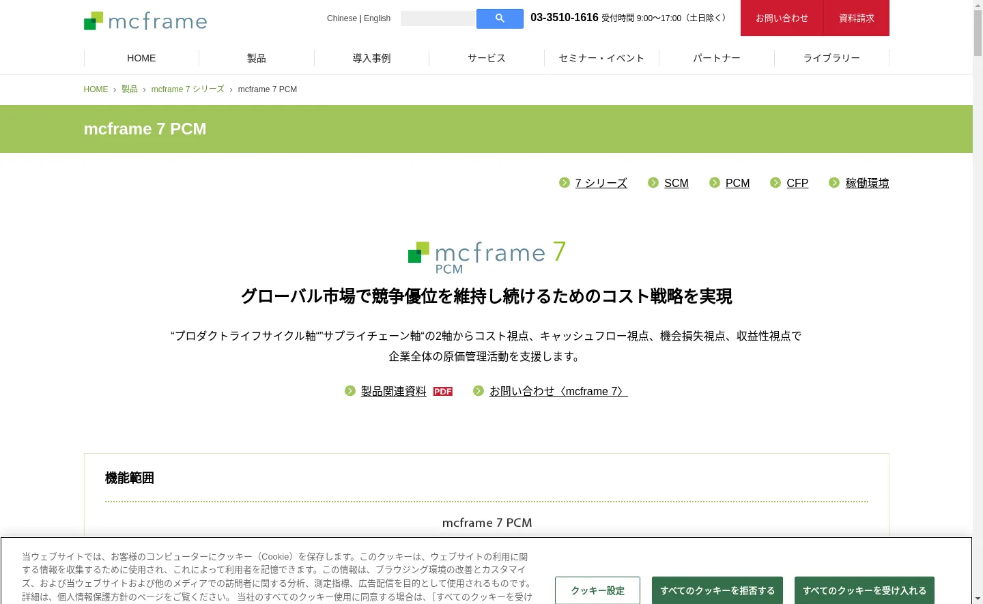
Task: Focus the site search input field
Action: click(x=438, y=18)
